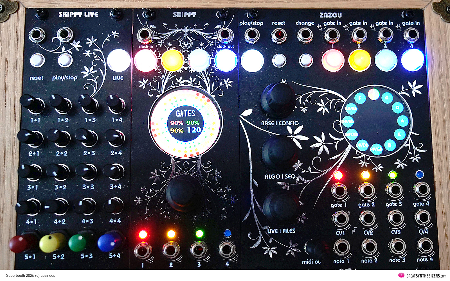Click the Zazou note 1 output jack
The image size is (450, 281).
(342, 247)
